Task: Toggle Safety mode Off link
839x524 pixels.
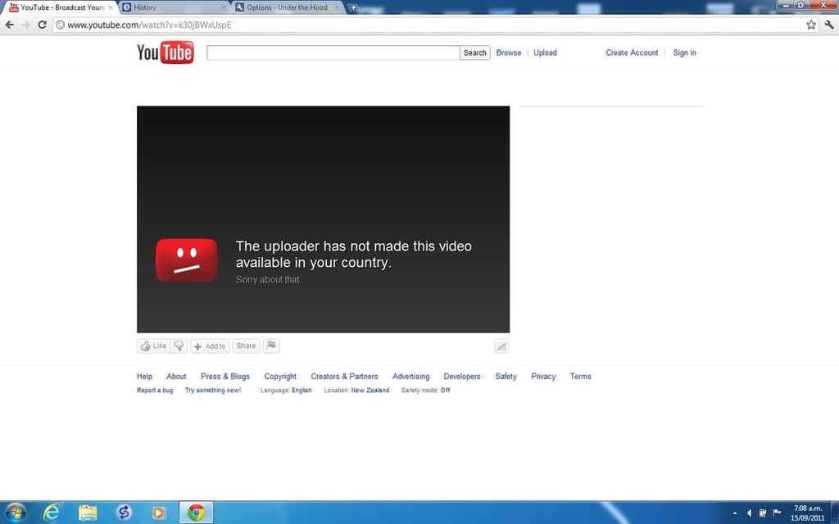Action: (x=445, y=391)
